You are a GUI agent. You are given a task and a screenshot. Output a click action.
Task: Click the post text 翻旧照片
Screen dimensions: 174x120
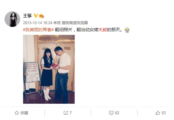tap(64, 30)
